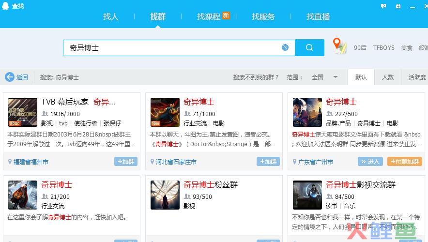Select the TFBOYS hot keyword

coord(384,48)
